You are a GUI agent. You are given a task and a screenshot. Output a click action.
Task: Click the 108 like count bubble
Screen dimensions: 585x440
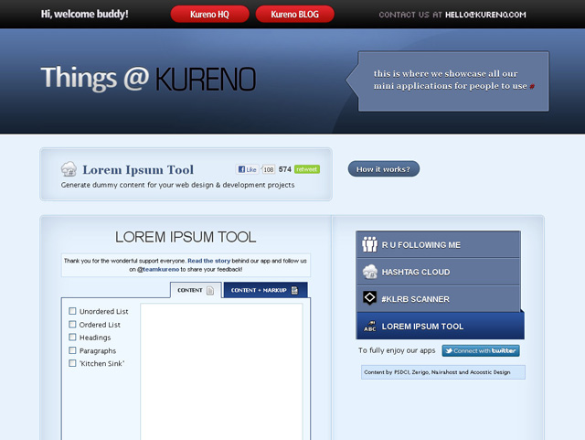(268, 169)
